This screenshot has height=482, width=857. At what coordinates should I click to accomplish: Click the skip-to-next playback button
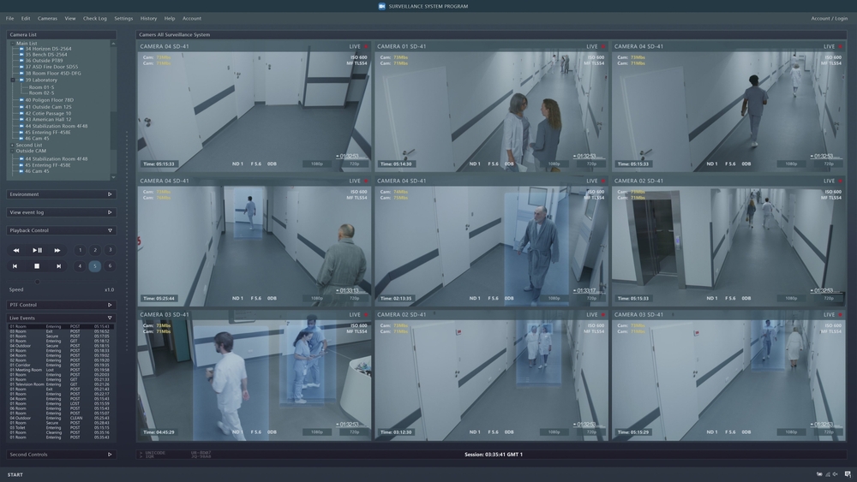click(x=58, y=266)
